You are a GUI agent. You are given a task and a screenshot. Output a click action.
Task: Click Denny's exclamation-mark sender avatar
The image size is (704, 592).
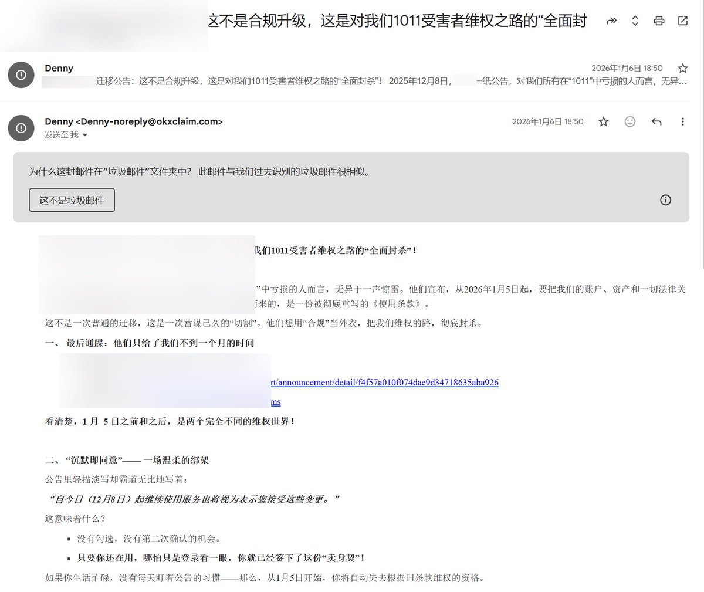tap(21, 128)
